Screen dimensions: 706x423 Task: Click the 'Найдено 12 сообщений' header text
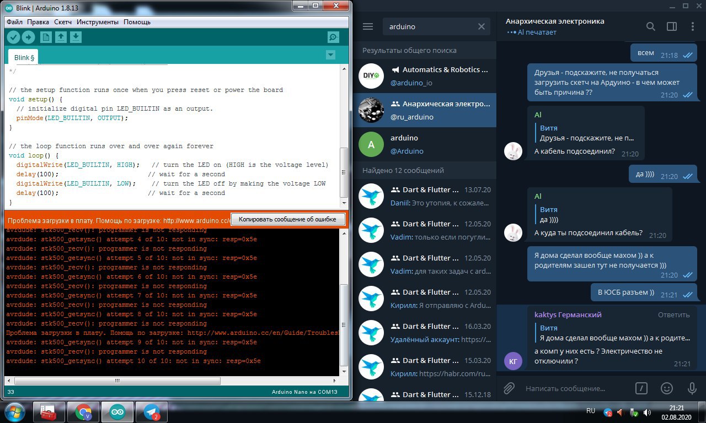pyautogui.click(x=403, y=170)
